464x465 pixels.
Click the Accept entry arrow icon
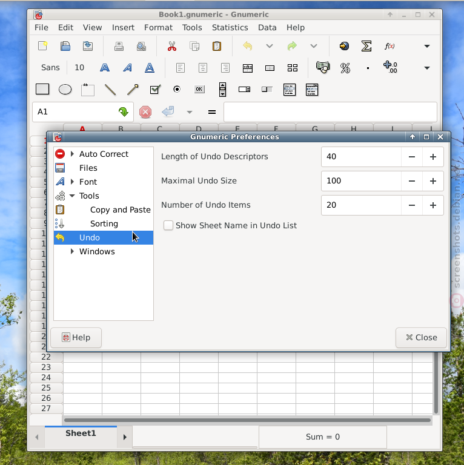(x=168, y=112)
